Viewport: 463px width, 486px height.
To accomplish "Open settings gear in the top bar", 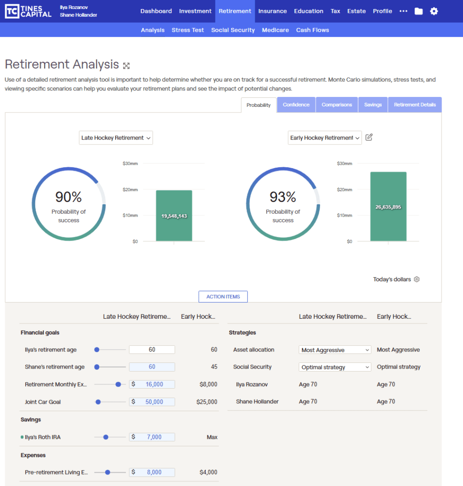I will pyautogui.click(x=434, y=11).
